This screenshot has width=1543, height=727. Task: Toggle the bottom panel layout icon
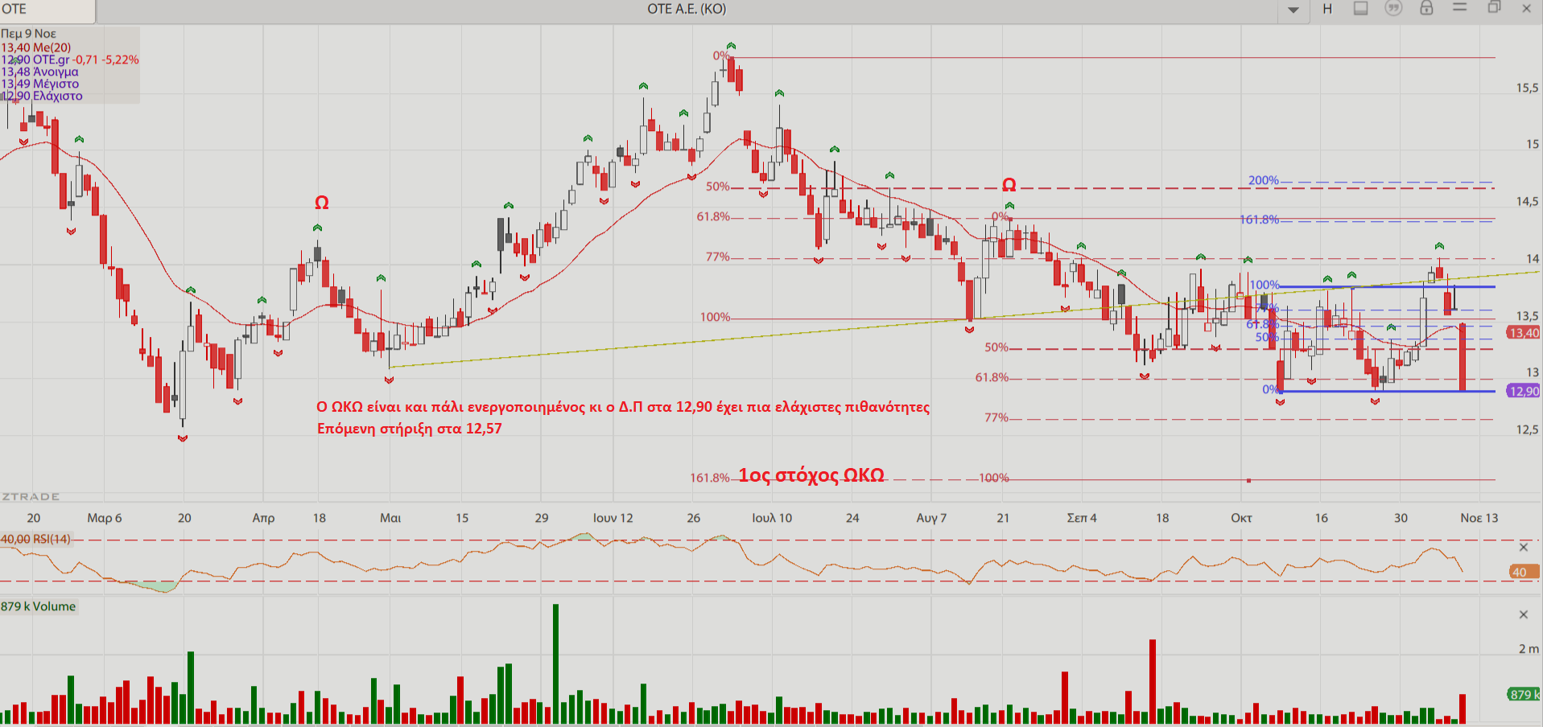(x=1360, y=8)
